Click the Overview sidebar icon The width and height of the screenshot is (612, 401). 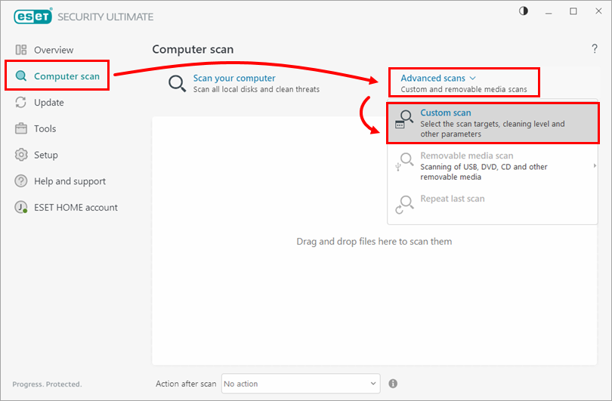click(x=21, y=50)
